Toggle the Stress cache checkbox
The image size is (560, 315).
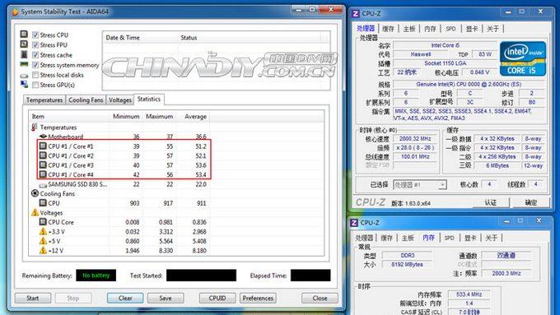(35, 54)
